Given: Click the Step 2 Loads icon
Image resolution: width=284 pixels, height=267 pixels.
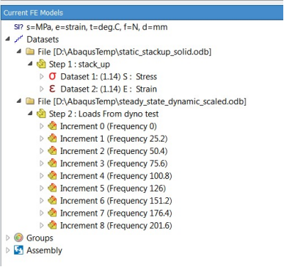Looking at the screenshot, I should 41,114.
